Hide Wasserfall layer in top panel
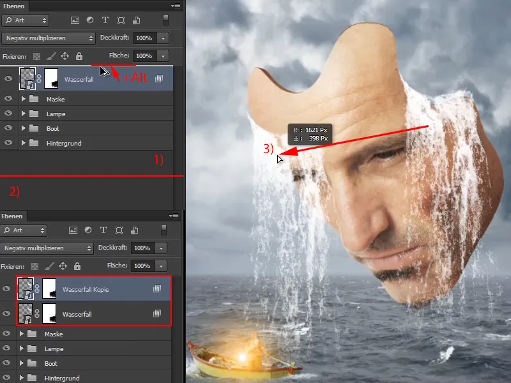Screen dimensions: 511x383 pyautogui.click(x=8, y=79)
